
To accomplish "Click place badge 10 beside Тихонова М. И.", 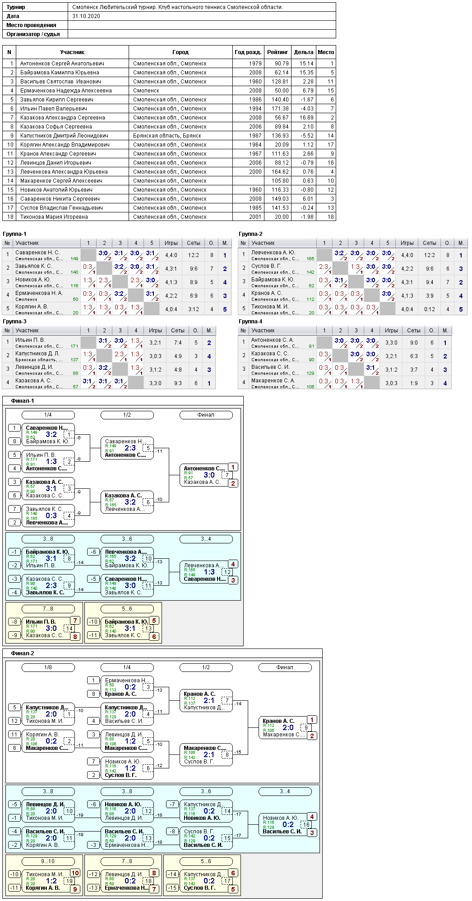I will click(x=75, y=873).
